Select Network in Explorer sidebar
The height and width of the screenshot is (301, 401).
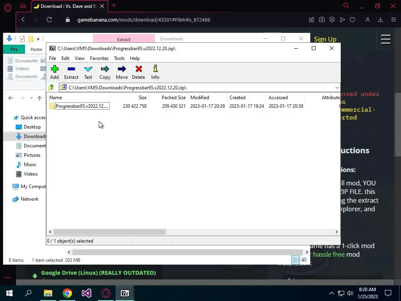click(x=25, y=199)
